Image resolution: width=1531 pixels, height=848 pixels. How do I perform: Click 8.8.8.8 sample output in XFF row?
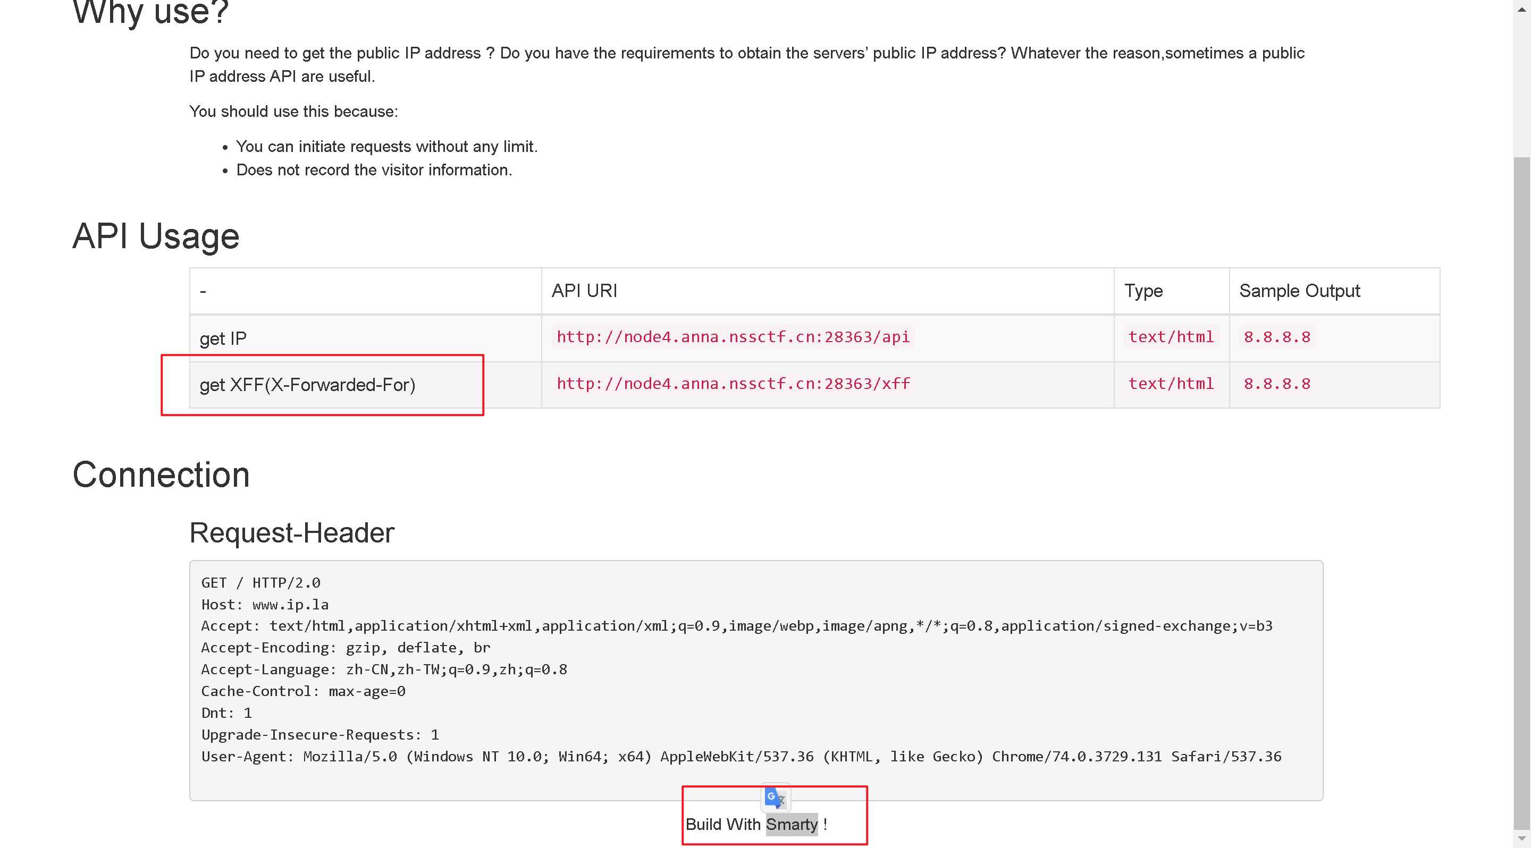(x=1276, y=384)
